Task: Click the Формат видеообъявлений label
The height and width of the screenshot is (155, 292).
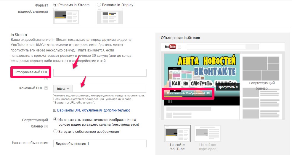Action: tap(33, 8)
